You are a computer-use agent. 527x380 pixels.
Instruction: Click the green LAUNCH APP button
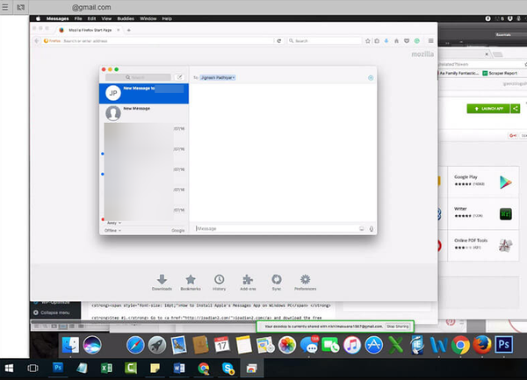pyautogui.click(x=491, y=108)
